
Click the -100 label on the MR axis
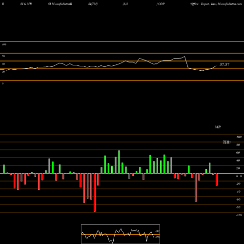click(x=239, y=215)
